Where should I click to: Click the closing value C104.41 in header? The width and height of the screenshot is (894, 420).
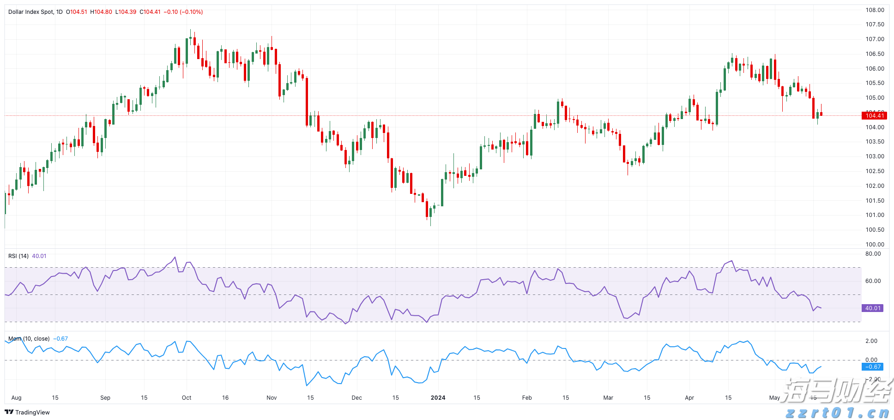(x=150, y=12)
